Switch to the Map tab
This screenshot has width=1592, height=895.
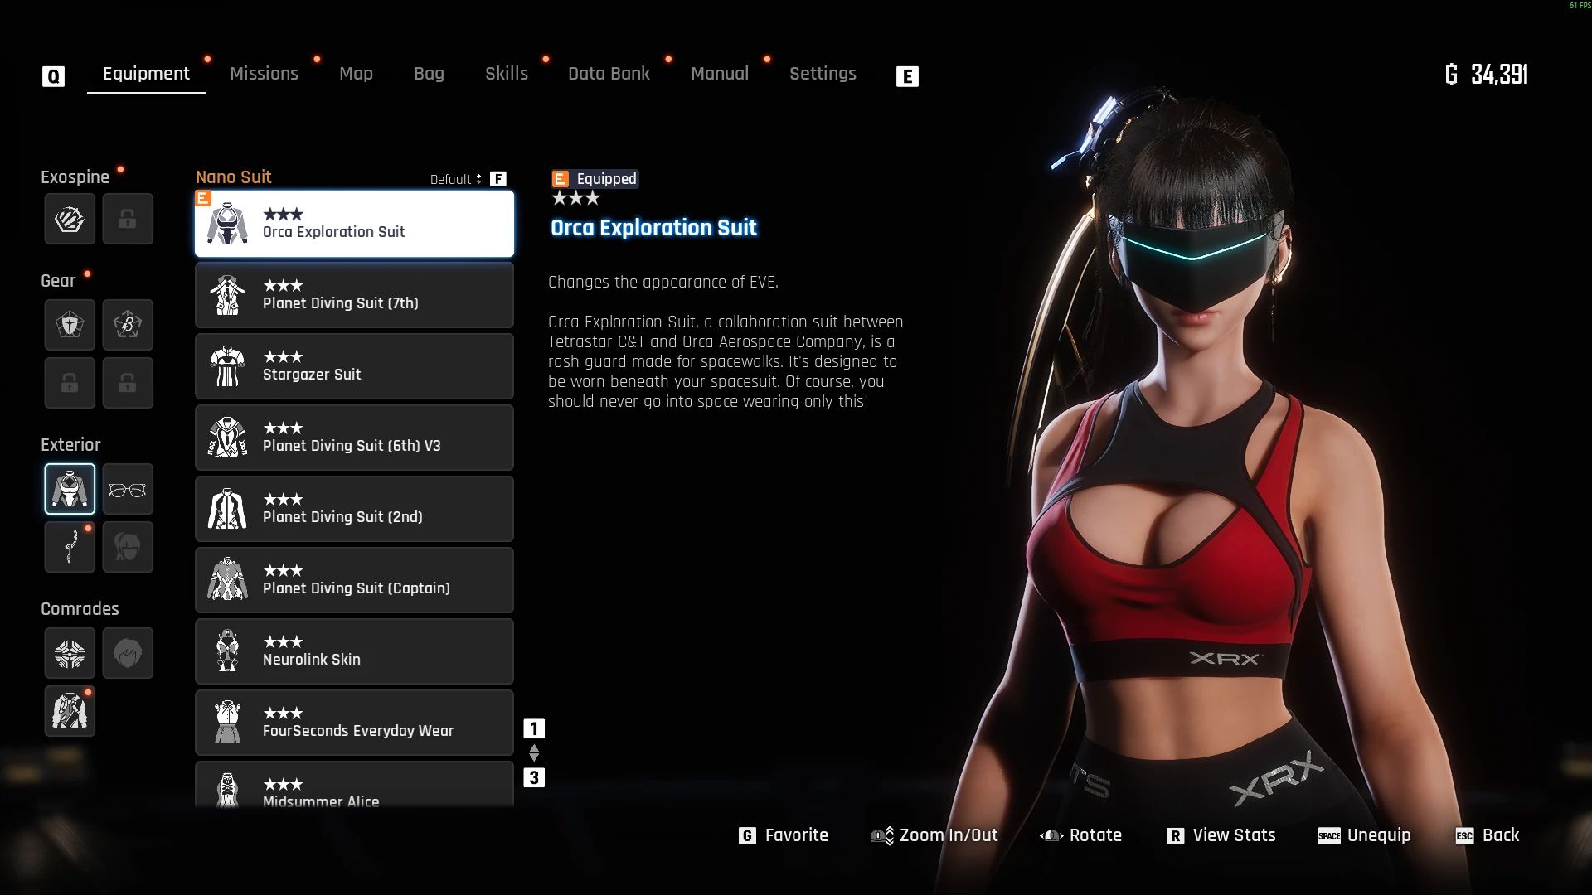pyautogui.click(x=356, y=74)
